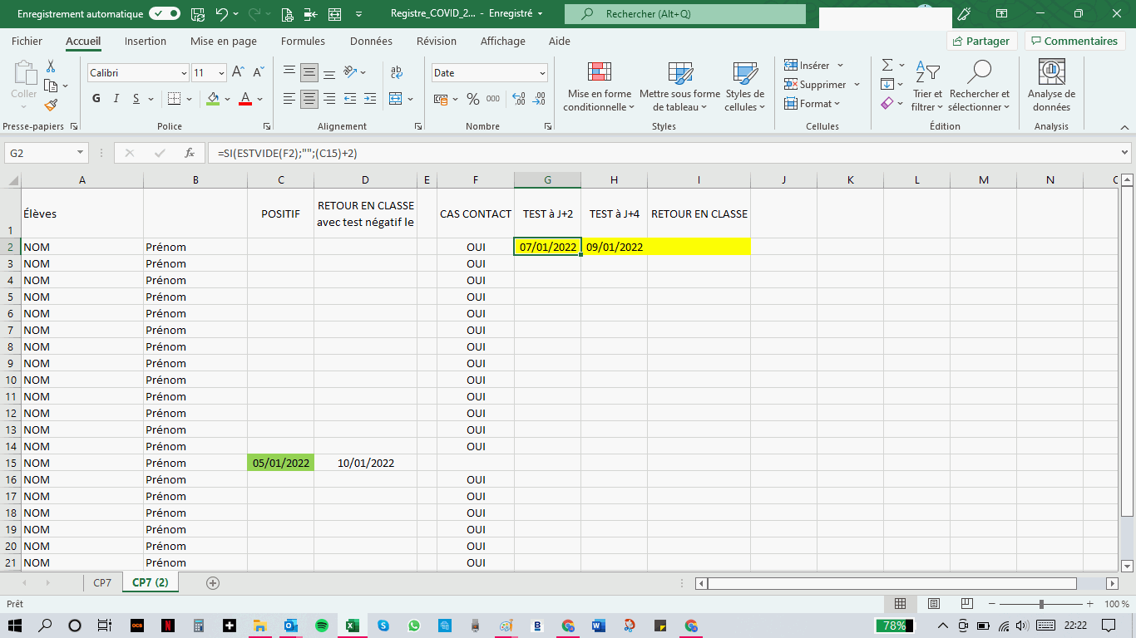
Task: Open the Date number format dropdown
Action: coord(542,73)
